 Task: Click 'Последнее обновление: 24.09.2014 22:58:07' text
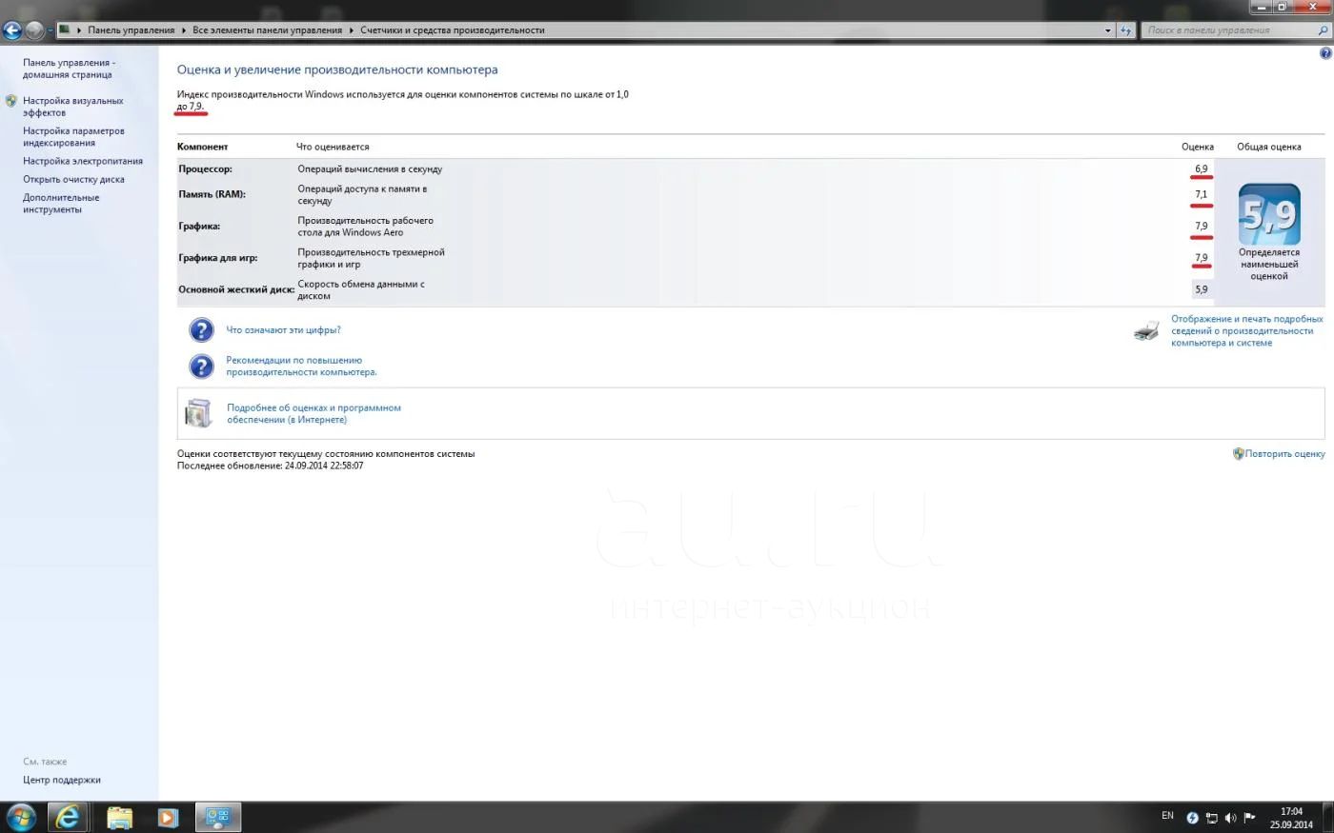coord(270,466)
